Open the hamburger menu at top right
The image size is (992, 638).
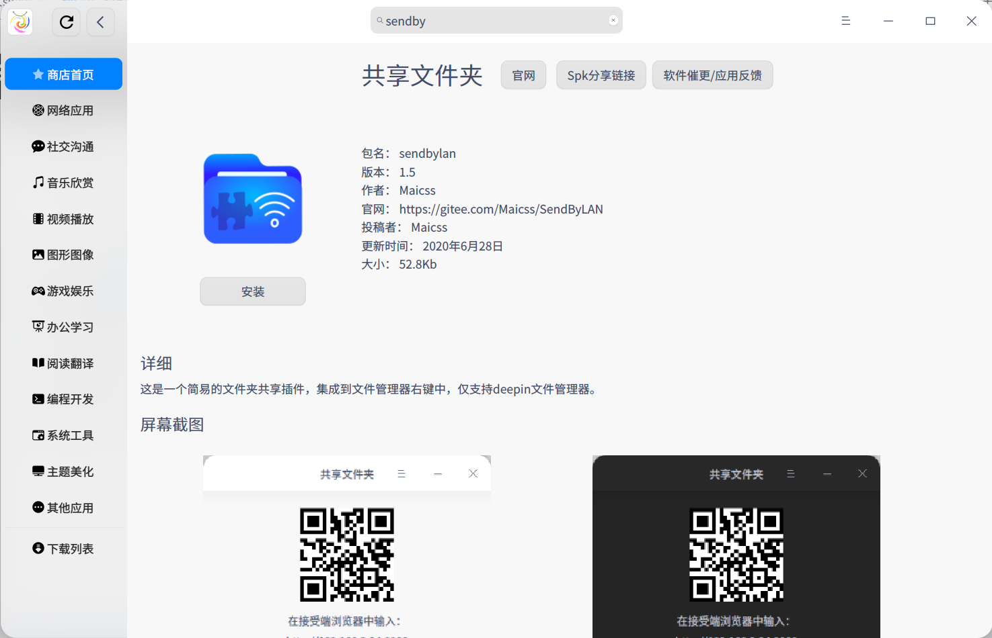coord(845,21)
